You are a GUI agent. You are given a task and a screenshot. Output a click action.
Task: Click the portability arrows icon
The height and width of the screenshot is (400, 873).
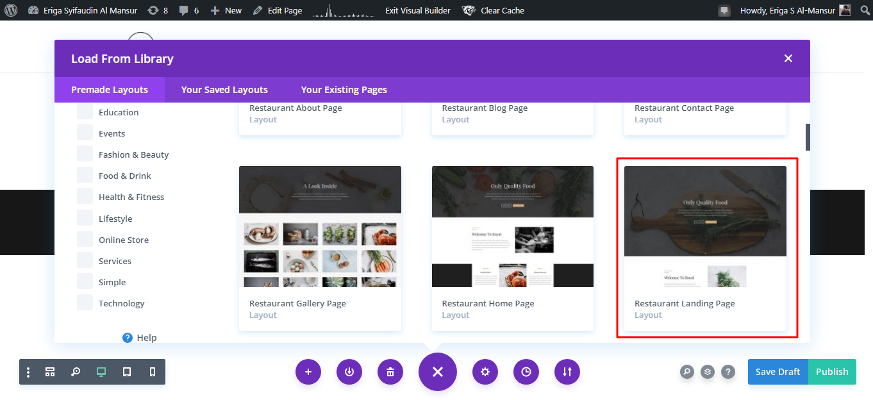(567, 372)
